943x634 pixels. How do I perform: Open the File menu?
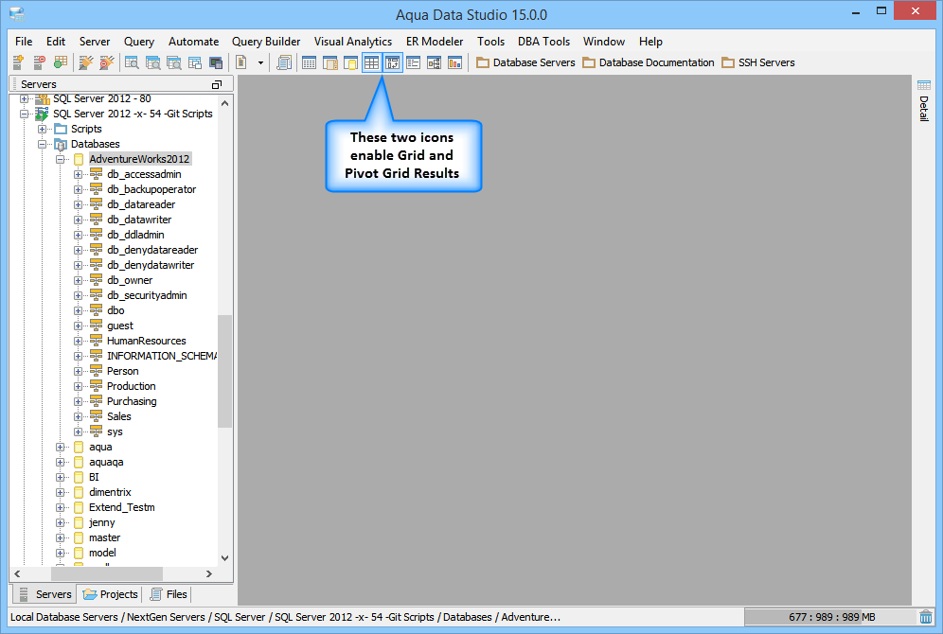click(24, 42)
